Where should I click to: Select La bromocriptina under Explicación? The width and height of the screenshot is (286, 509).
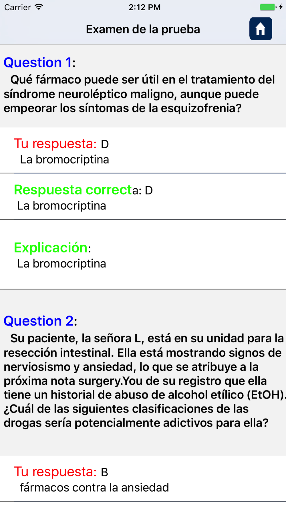(x=61, y=263)
